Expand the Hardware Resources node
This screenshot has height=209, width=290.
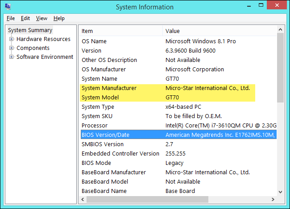[x=11, y=39]
